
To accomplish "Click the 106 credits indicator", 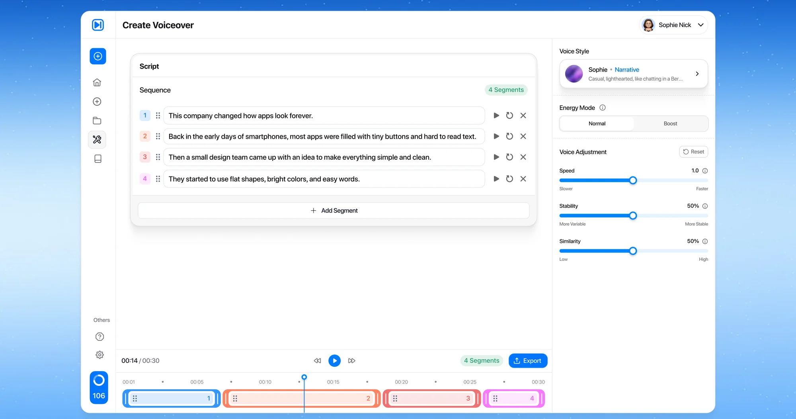I will (99, 388).
